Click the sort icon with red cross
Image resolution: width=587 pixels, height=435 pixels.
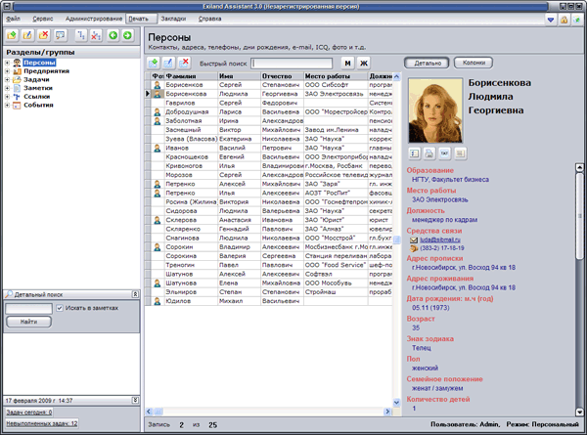(x=96, y=35)
